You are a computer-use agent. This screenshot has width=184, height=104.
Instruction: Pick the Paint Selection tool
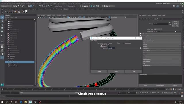(2, 24)
